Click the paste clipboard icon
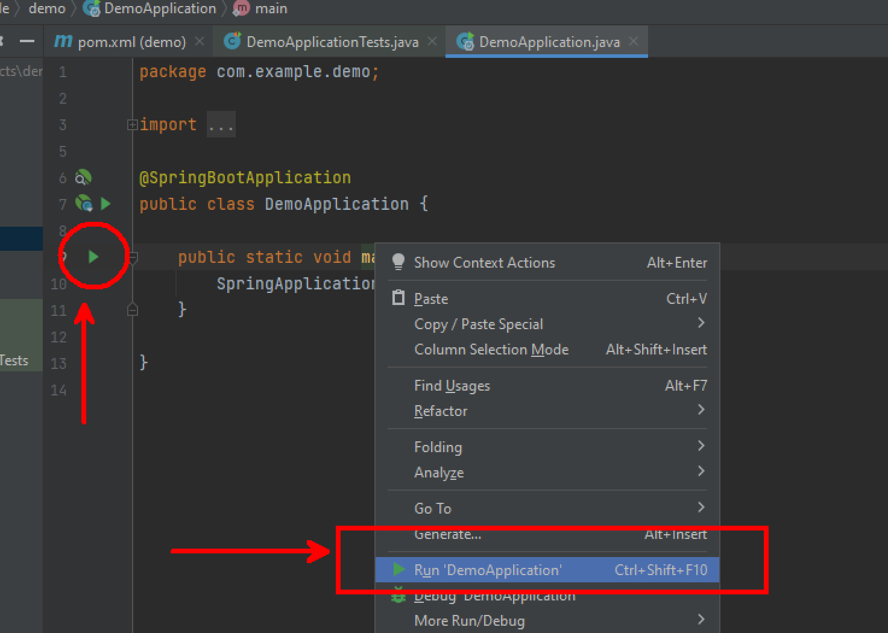888x633 pixels. pyautogui.click(x=398, y=298)
